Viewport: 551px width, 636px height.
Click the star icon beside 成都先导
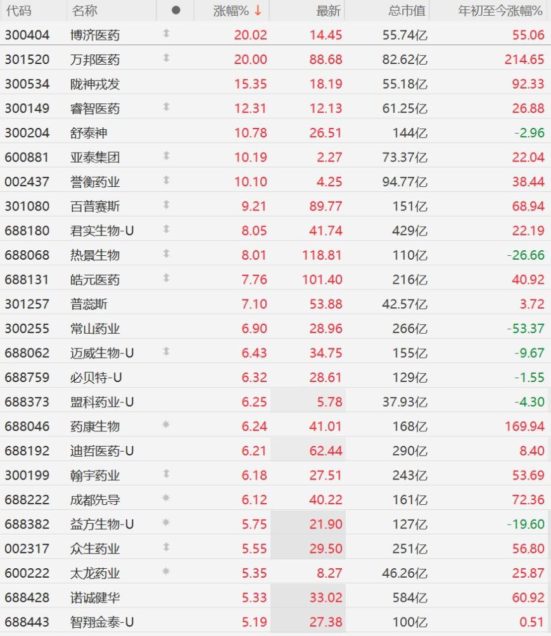pyautogui.click(x=166, y=498)
